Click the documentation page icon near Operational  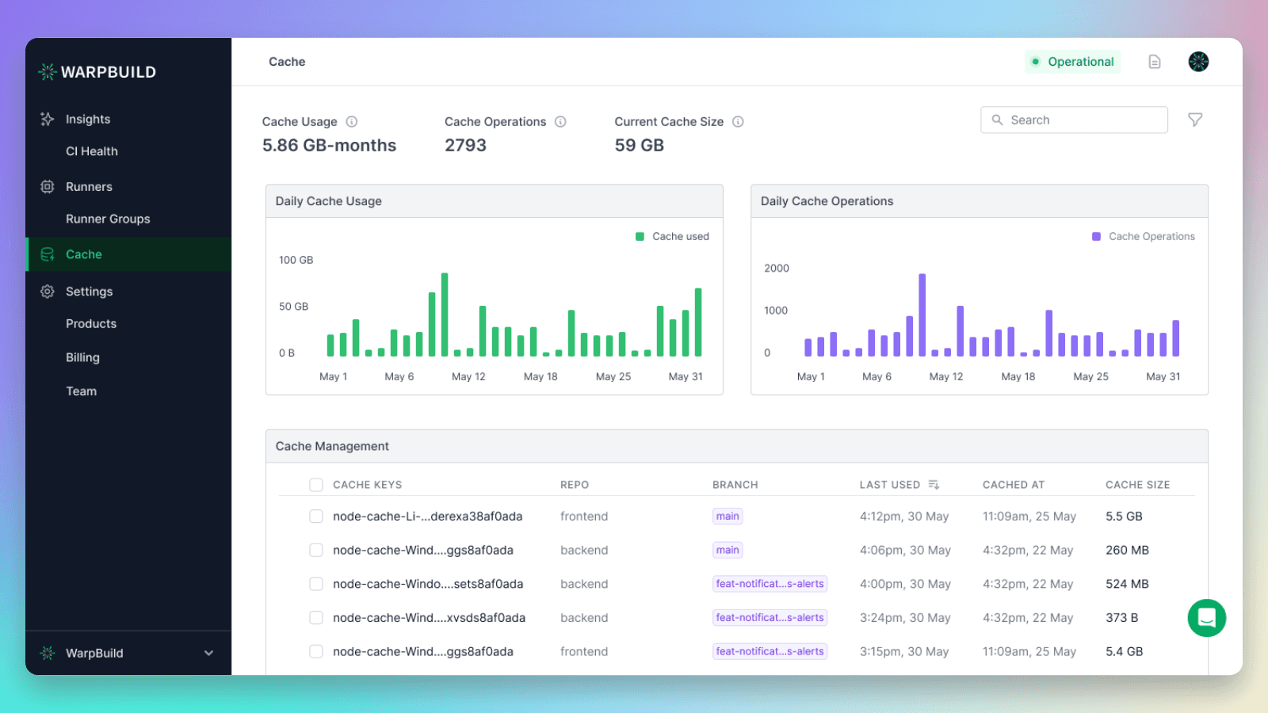tap(1154, 61)
